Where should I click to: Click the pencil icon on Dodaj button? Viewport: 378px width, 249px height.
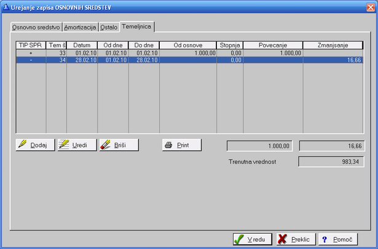(22, 144)
